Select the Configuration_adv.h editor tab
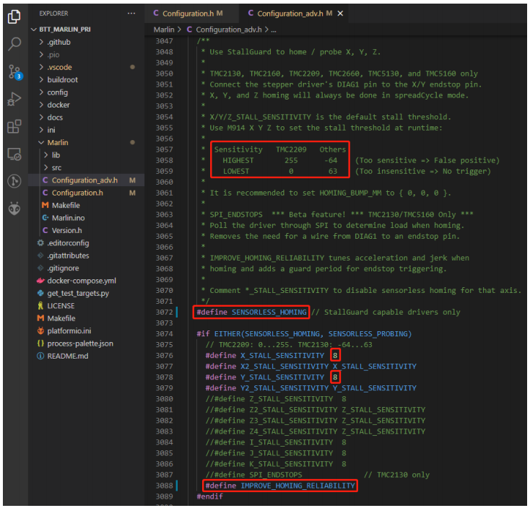This screenshot has height=508, width=530. [x=289, y=13]
